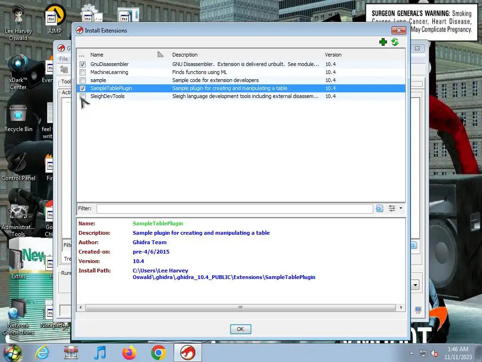The width and height of the screenshot is (482, 362).
Task: Click the scrollbar left arrow in details panel
Action: pyautogui.click(x=80, y=307)
